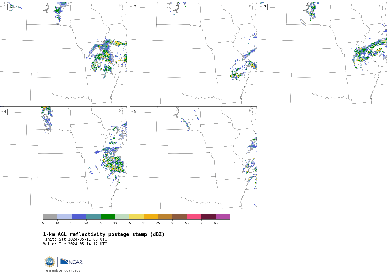
Task: Click the Valid: Tue 2024-05-14 12 UTC text
Action: click(75, 244)
